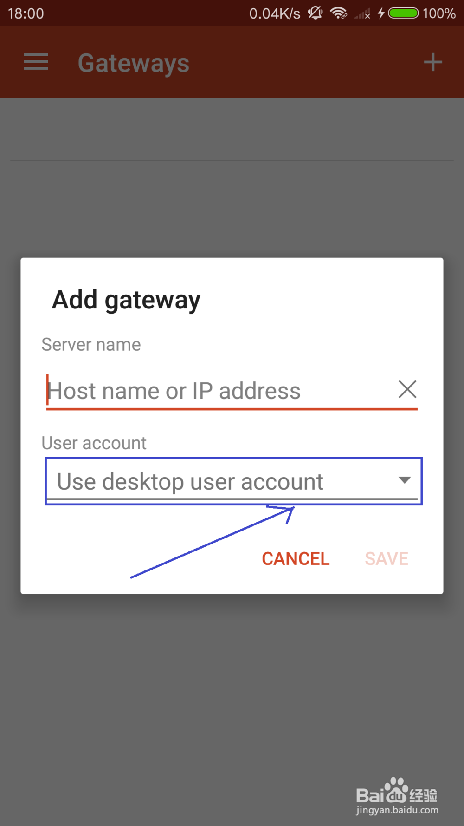The height and width of the screenshot is (826, 464).
Task: Tap the cellular signal status icon
Action: click(362, 13)
